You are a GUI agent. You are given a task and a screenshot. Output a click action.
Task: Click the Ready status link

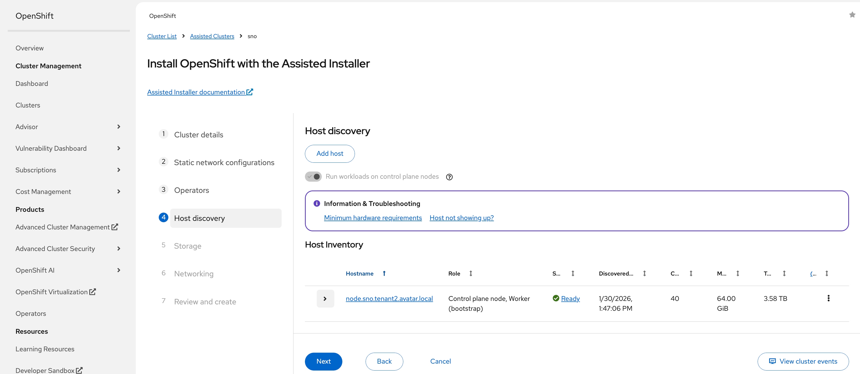click(x=570, y=299)
